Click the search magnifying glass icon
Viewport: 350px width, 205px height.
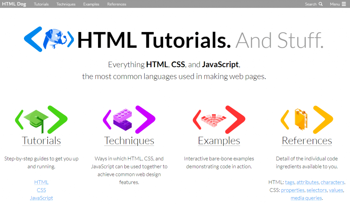(x=321, y=4)
